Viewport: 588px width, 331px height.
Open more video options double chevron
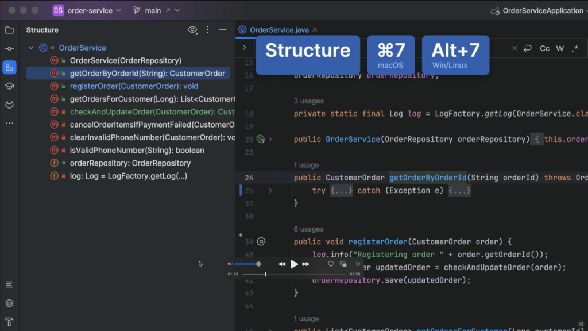(358, 264)
